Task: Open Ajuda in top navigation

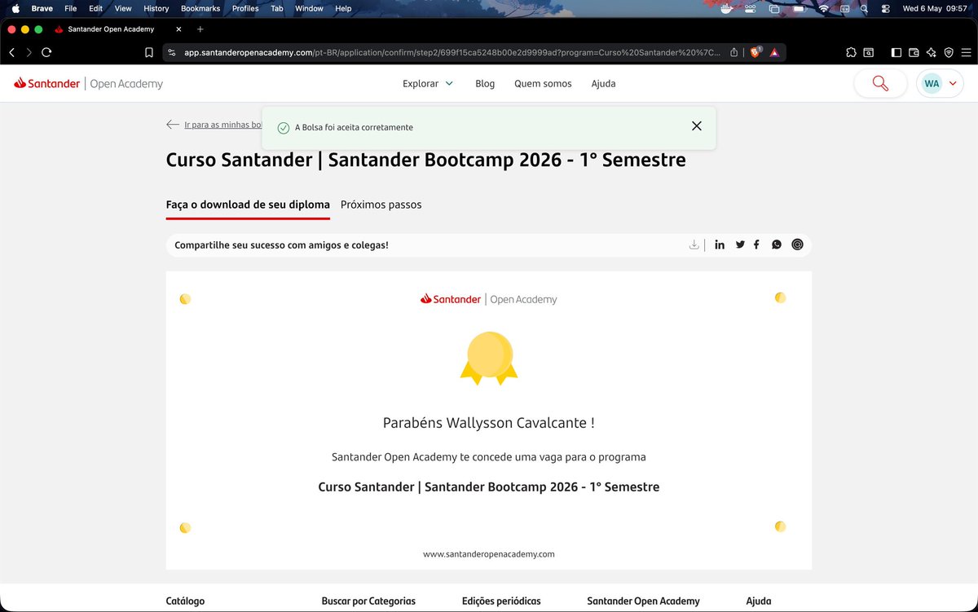Action: point(603,83)
